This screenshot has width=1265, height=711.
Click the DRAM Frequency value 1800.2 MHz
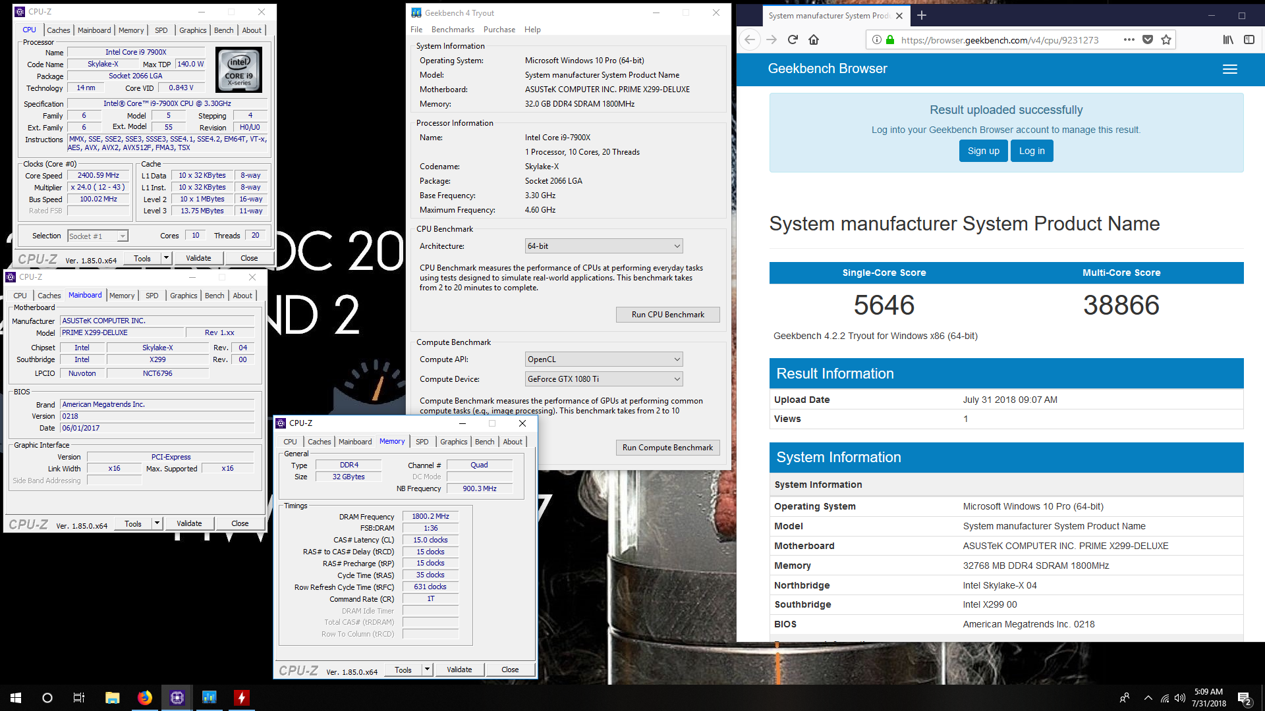point(430,517)
